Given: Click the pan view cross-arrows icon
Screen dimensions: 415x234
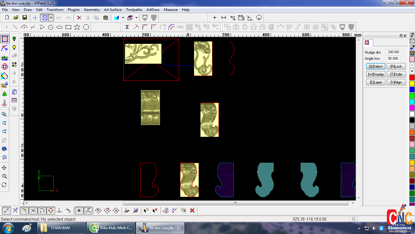Looking at the screenshot, I should pos(4,168).
